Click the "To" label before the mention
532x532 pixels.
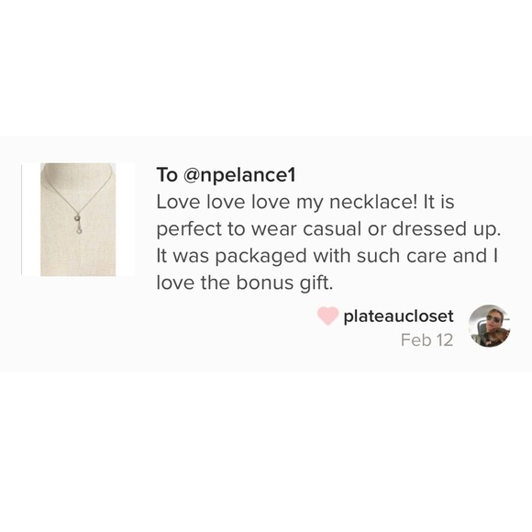(x=167, y=175)
